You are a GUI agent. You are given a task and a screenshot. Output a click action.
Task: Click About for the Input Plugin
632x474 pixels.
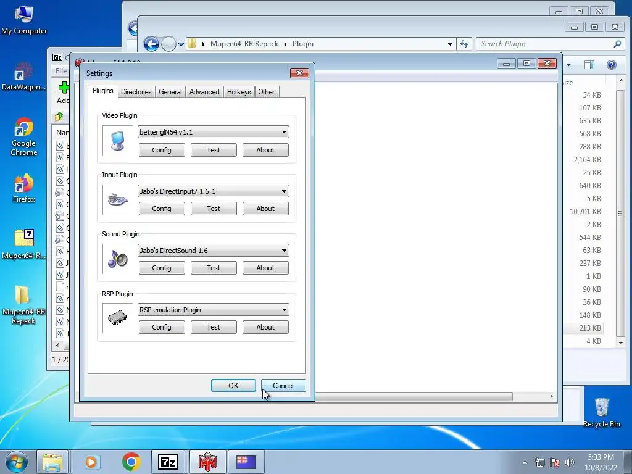click(x=265, y=209)
